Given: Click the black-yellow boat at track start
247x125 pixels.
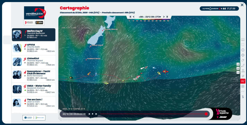Looking at the screenshot, I should pos(71,77).
